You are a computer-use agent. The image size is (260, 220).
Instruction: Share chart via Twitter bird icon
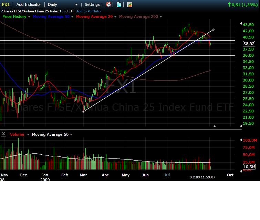tap(119, 4)
